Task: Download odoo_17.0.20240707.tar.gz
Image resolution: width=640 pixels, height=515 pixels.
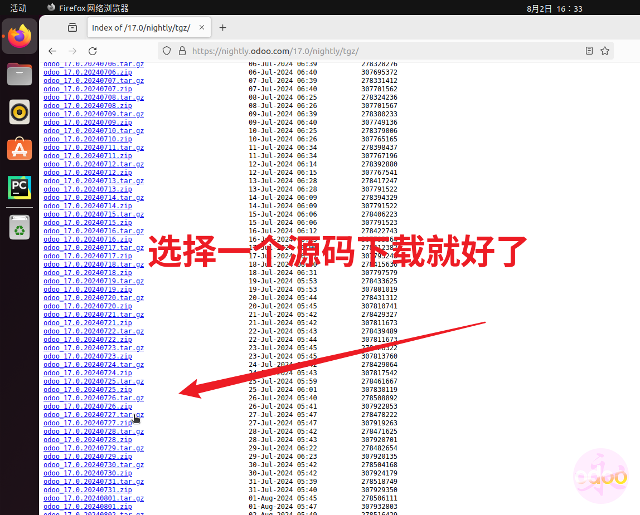Action: point(94,81)
